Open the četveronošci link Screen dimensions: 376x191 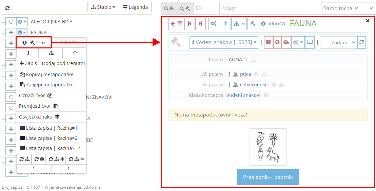tap(254, 85)
